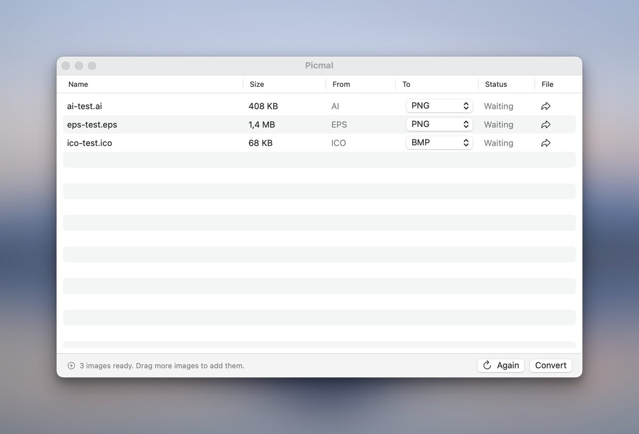Click the 408 KB size cell
Image resolution: width=639 pixels, height=434 pixels.
pyautogui.click(x=263, y=106)
